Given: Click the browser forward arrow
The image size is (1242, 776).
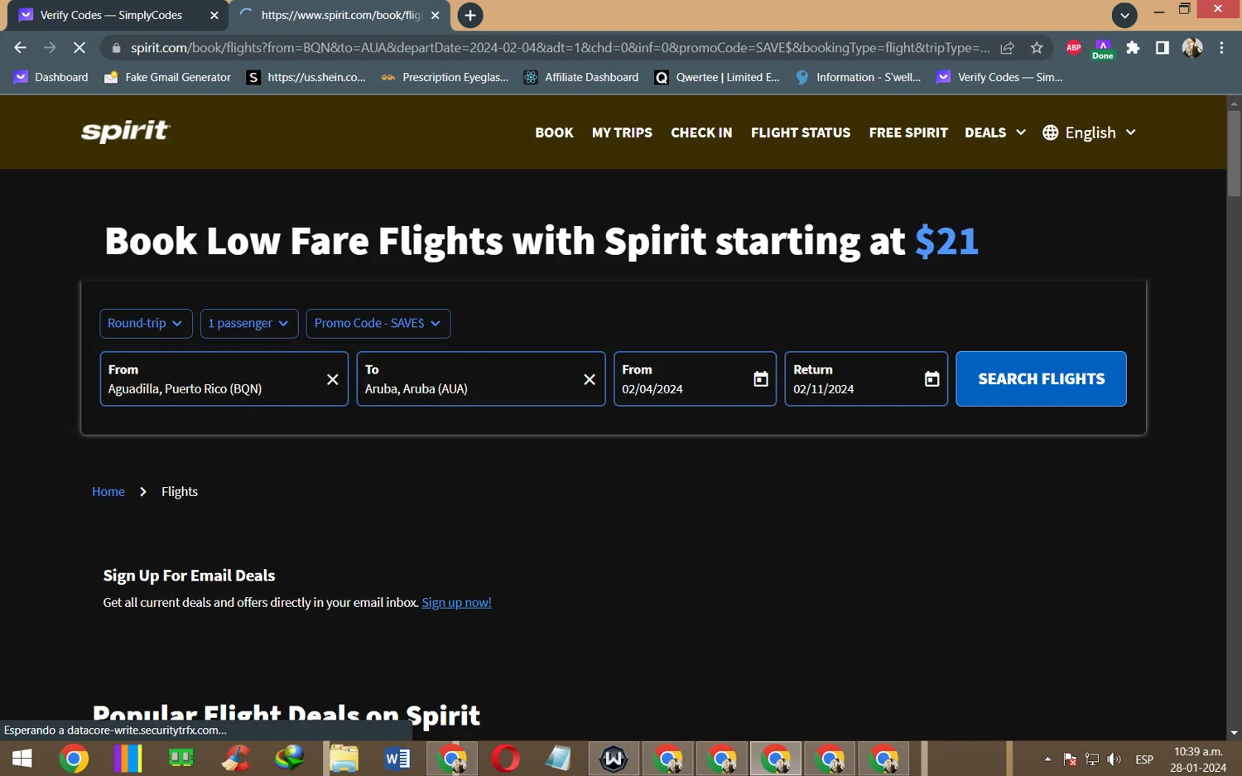Looking at the screenshot, I should click(x=50, y=48).
